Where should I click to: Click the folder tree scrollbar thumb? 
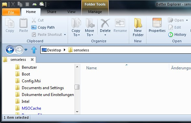point(77,87)
